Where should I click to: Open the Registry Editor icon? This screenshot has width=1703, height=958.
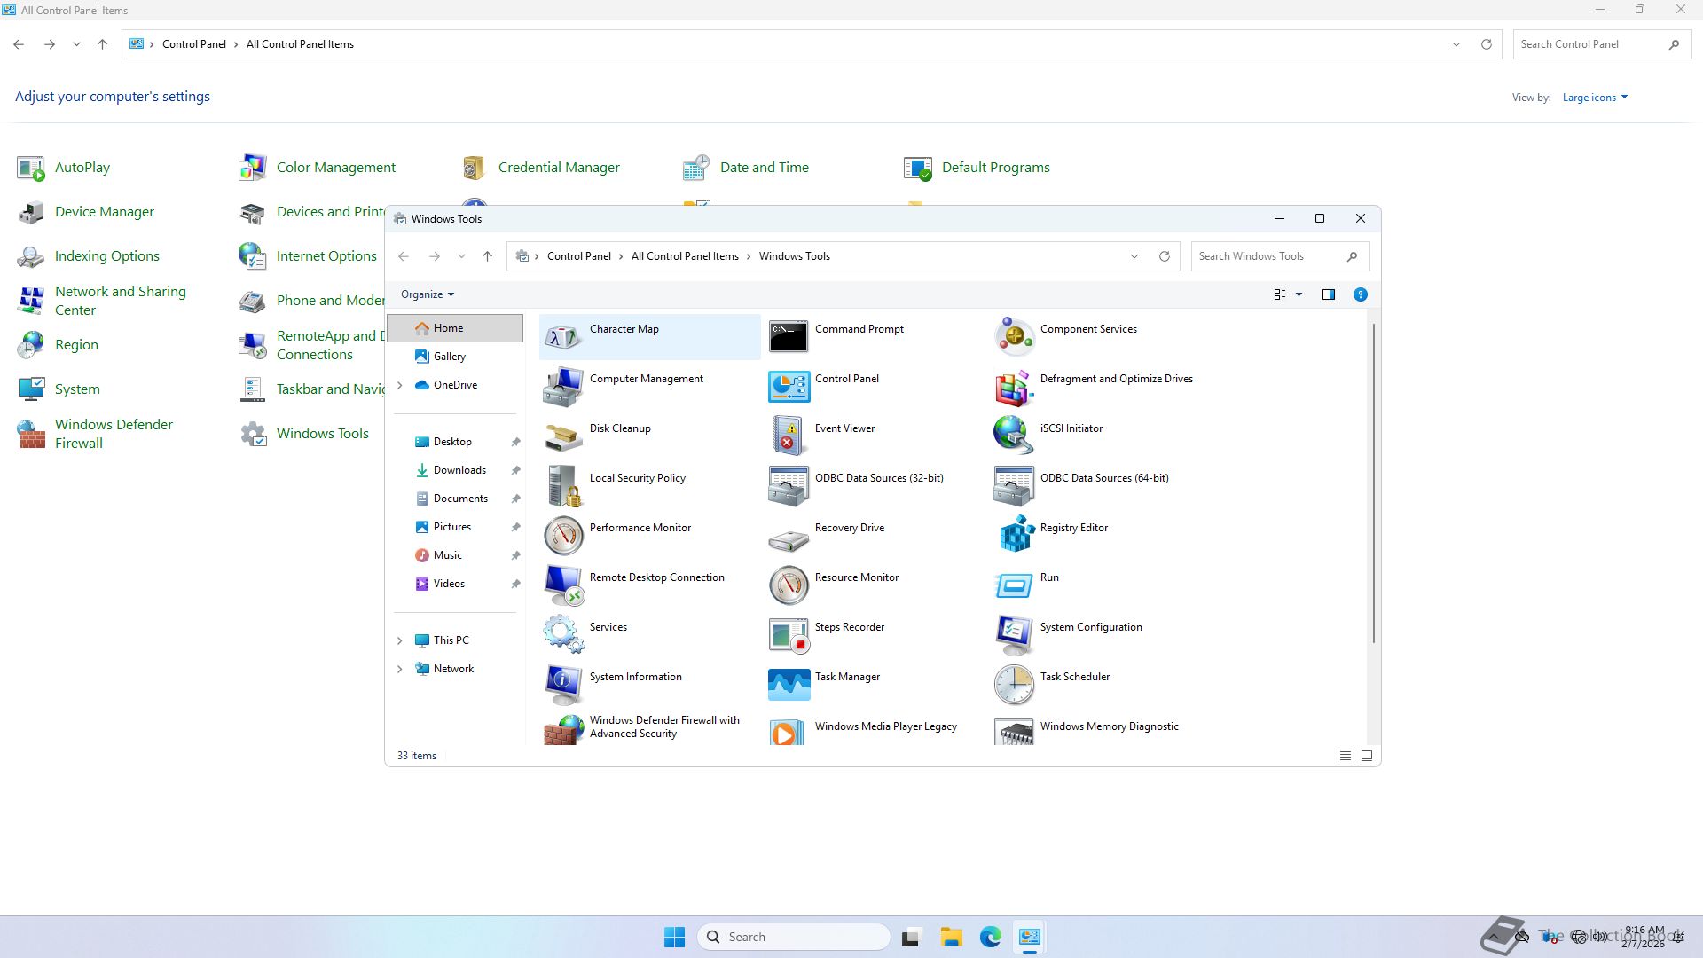(1015, 535)
